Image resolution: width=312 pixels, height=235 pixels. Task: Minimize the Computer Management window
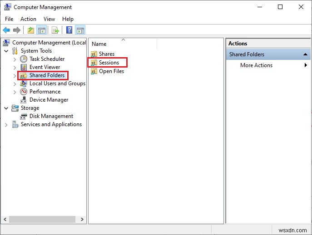click(260, 7)
